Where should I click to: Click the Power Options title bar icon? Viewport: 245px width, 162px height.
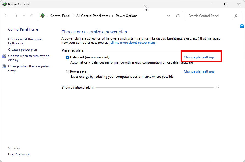(4, 4)
